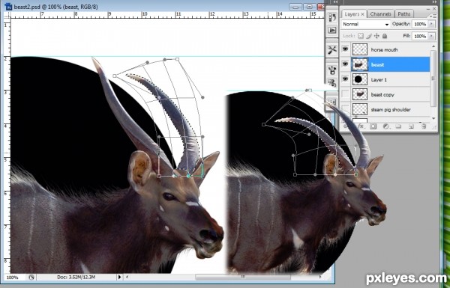The width and height of the screenshot is (450, 288).
Task: Click the Opacity value field
Action: (x=420, y=24)
